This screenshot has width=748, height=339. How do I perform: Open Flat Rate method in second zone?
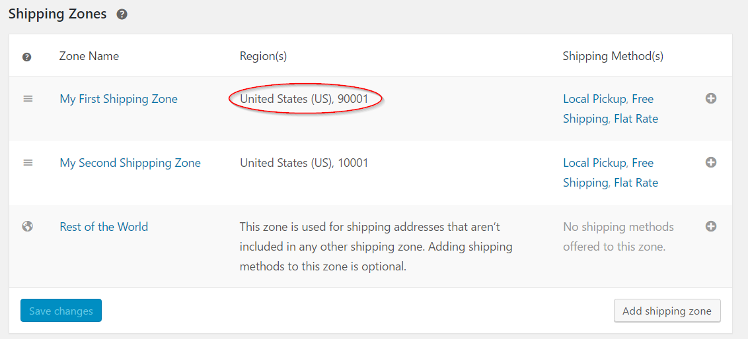click(636, 183)
